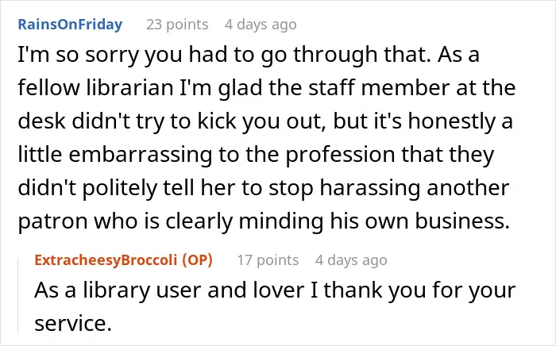Screen dimensions: 556x346
Task: Open the timestamp next to 23 points
Action: tap(261, 25)
